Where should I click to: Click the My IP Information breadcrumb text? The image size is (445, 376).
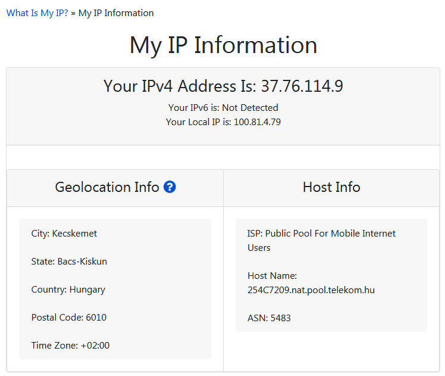pos(116,13)
